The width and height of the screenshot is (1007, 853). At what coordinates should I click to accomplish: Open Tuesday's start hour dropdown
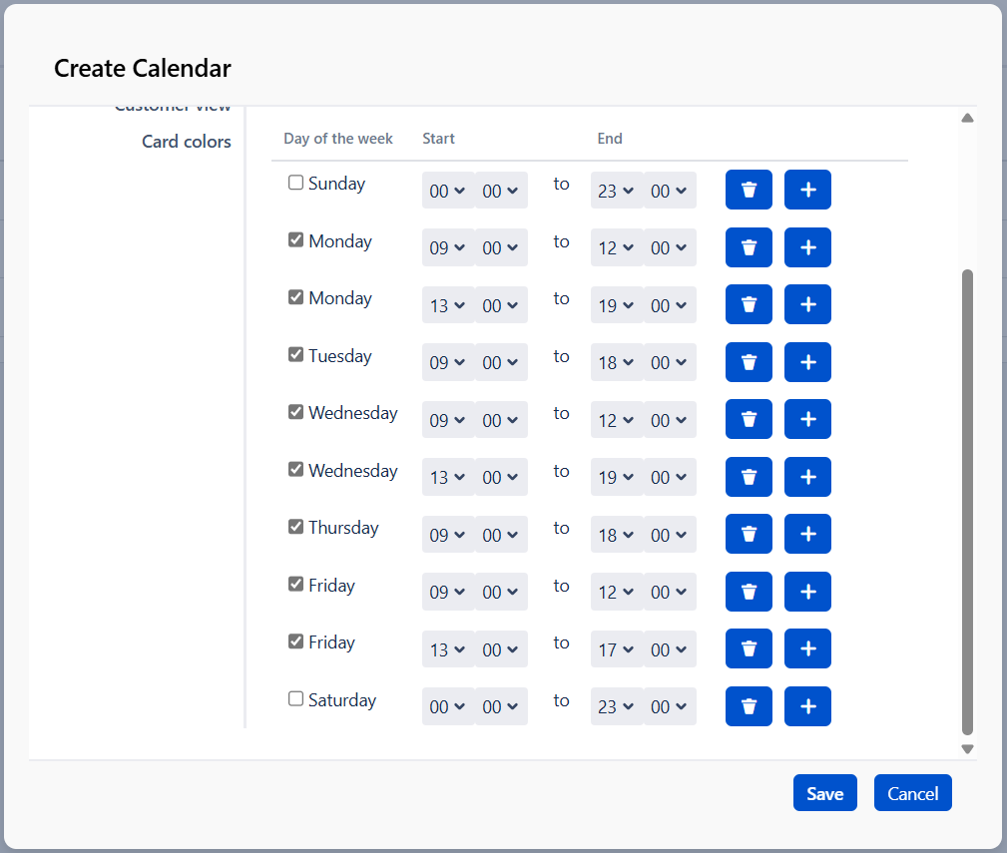448,363
